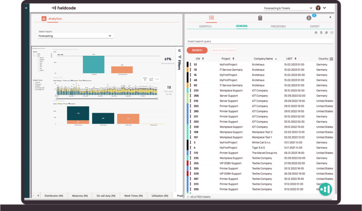Sort by CNI column arrows
This screenshot has width=362, height=211.
coord(203,59)
